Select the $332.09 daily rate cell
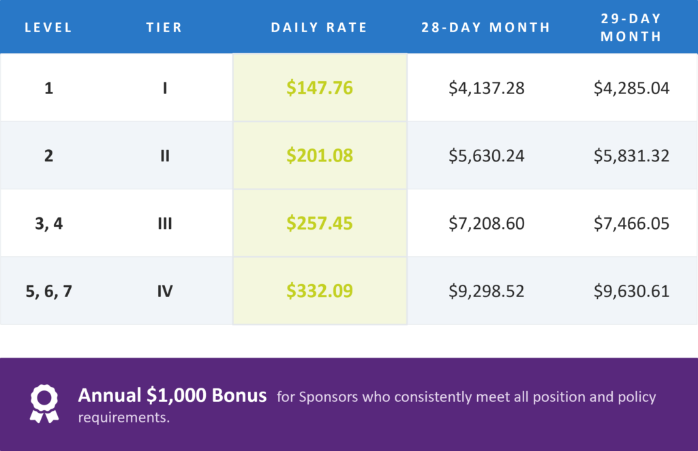698x451 pixels. tap(320, 291)
